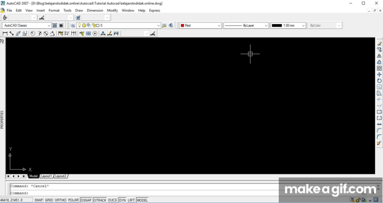Select the Array tool icon
The height and width of the screenshot is (203, 383).
point(379,69)
